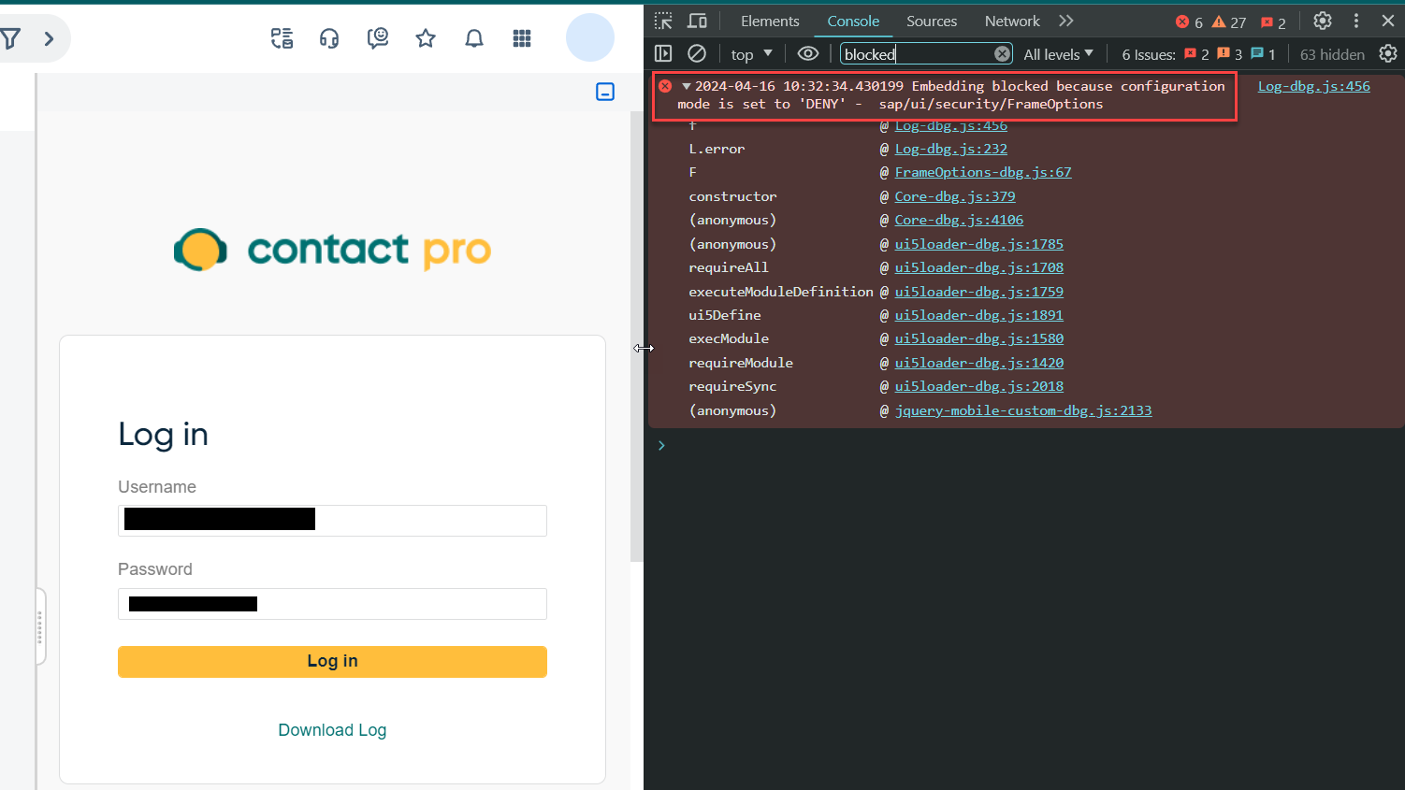The height and width of the screenshot is (790, 1405).
Task: Open Log-dbg.js:232 link
Action: [x=950, y=149]
